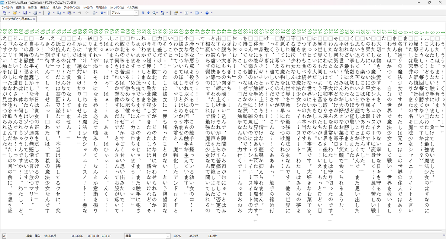
Task: Open the マクロ(M) menu
Action: coord(101,7)
